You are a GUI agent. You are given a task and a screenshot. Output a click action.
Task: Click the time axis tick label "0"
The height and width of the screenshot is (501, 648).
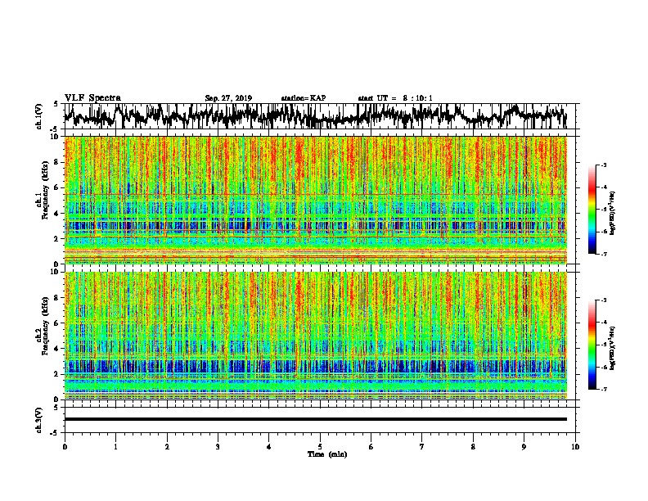click(x=65, y=447)
